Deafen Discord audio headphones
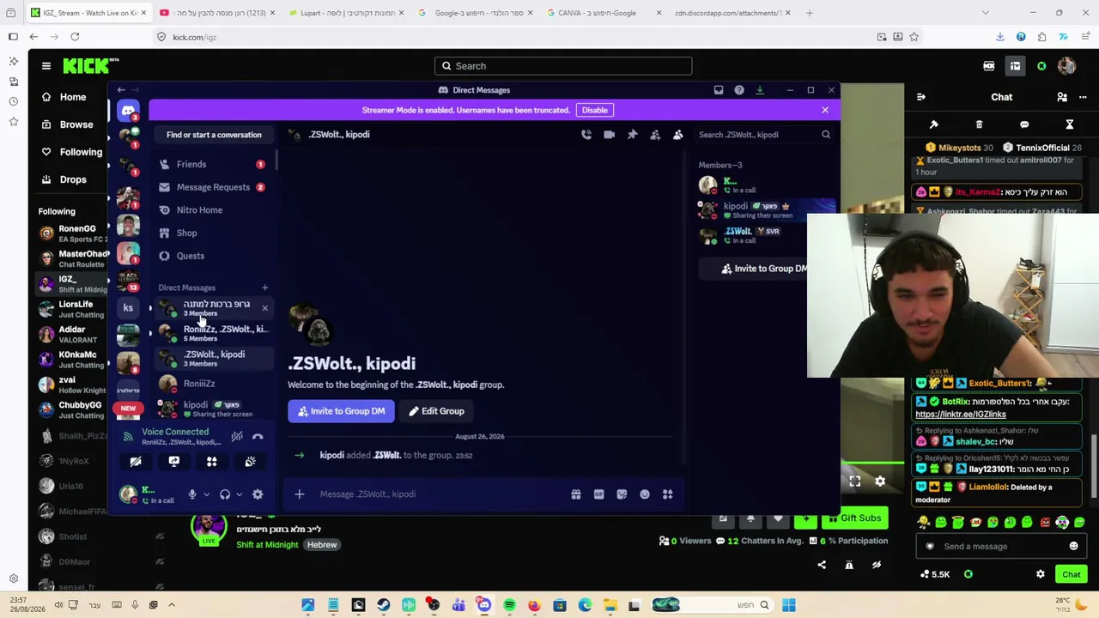Image resolution: width=1099 pixels, height=618 pixels. pyautogui.click(x=225, y=494)
